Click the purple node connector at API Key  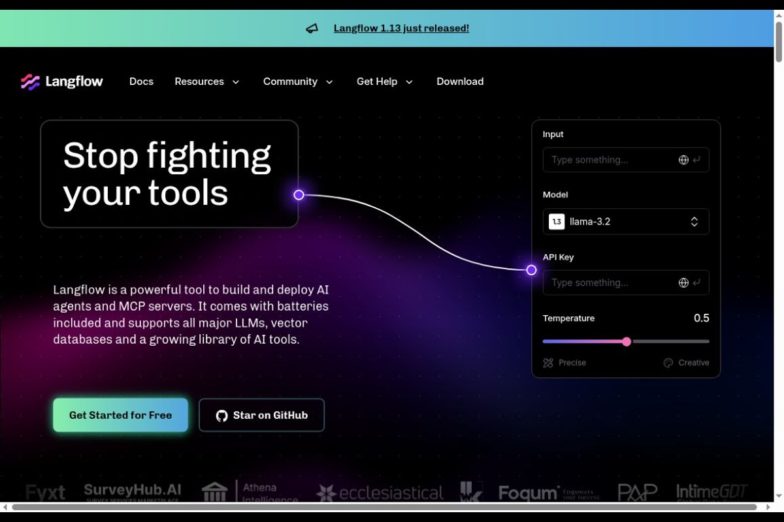click(x=531, y=270)
